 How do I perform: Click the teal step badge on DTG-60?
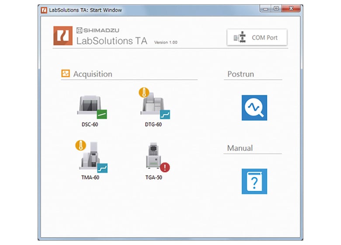click(x=165, y=115)
